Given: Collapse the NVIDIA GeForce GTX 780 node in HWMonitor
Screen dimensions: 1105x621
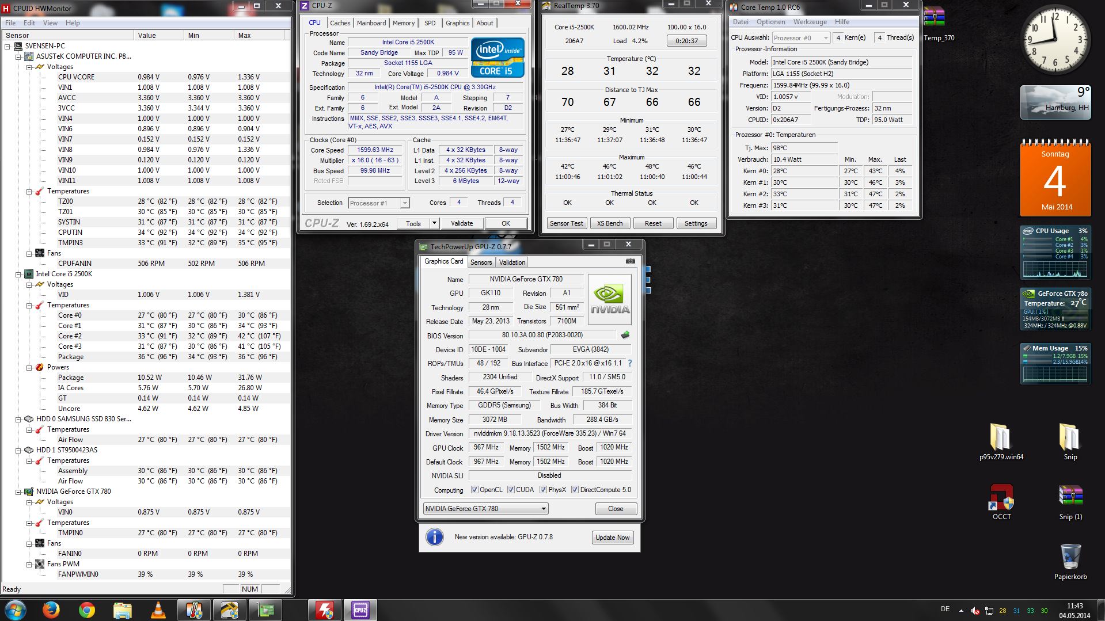Looking at the screenshot, I should pyautogui.click(x=18, y=492).
